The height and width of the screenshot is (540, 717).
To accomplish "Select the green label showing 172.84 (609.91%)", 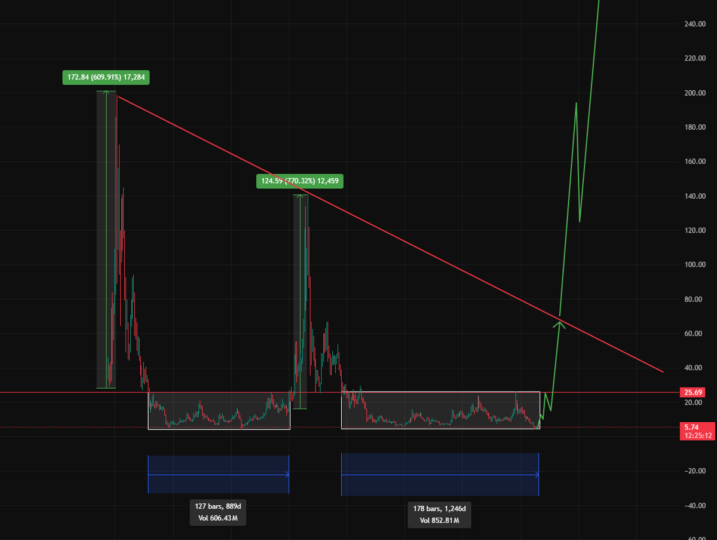I will tap(106, 78).
